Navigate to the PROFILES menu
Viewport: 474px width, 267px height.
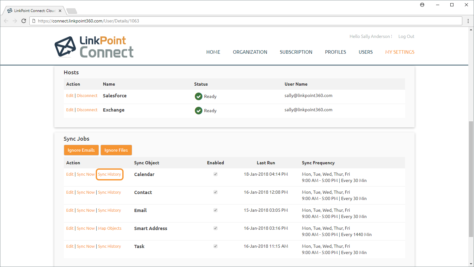coord(335,52)
